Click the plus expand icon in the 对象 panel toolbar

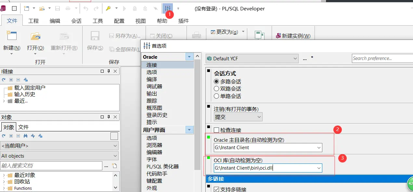(11, 136)
